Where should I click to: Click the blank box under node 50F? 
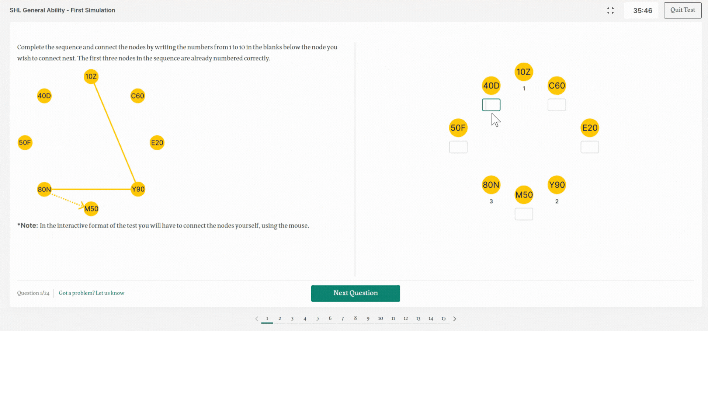tap(458, 147)
